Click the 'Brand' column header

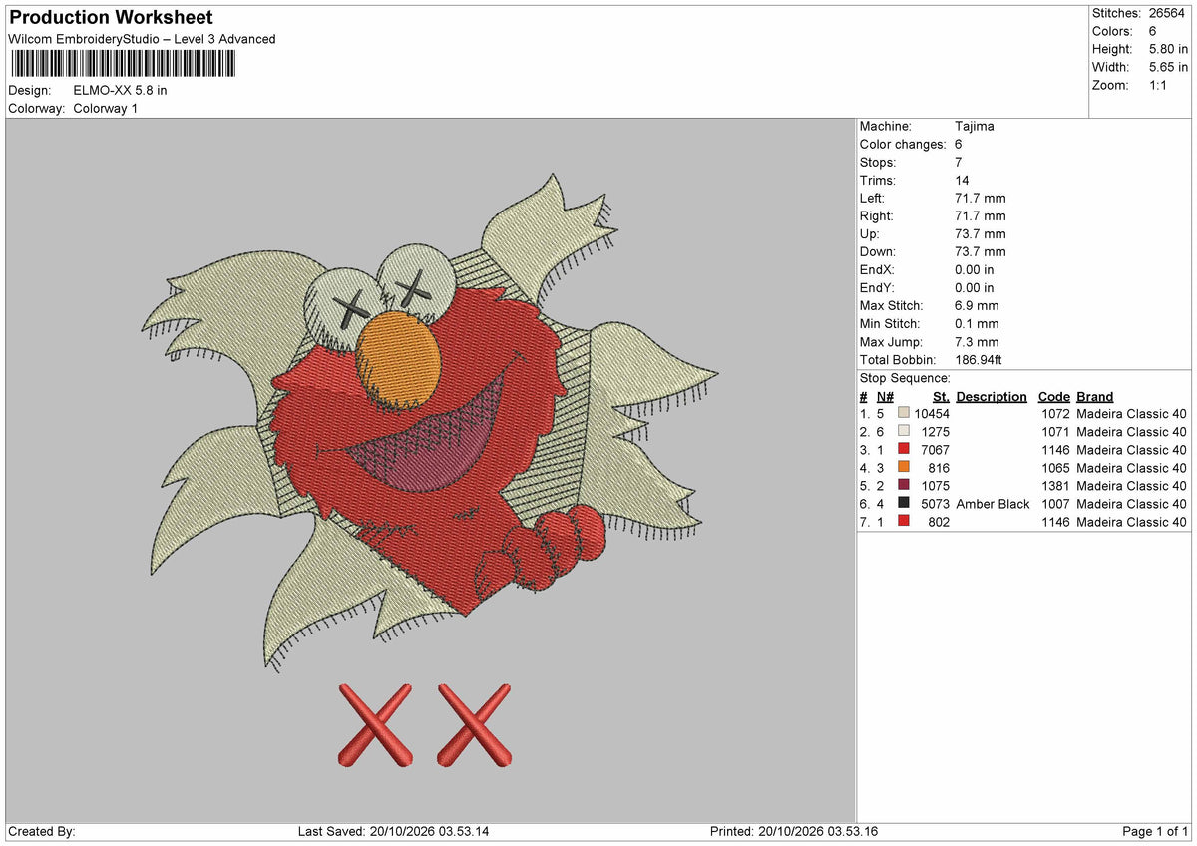point(1095,396)
